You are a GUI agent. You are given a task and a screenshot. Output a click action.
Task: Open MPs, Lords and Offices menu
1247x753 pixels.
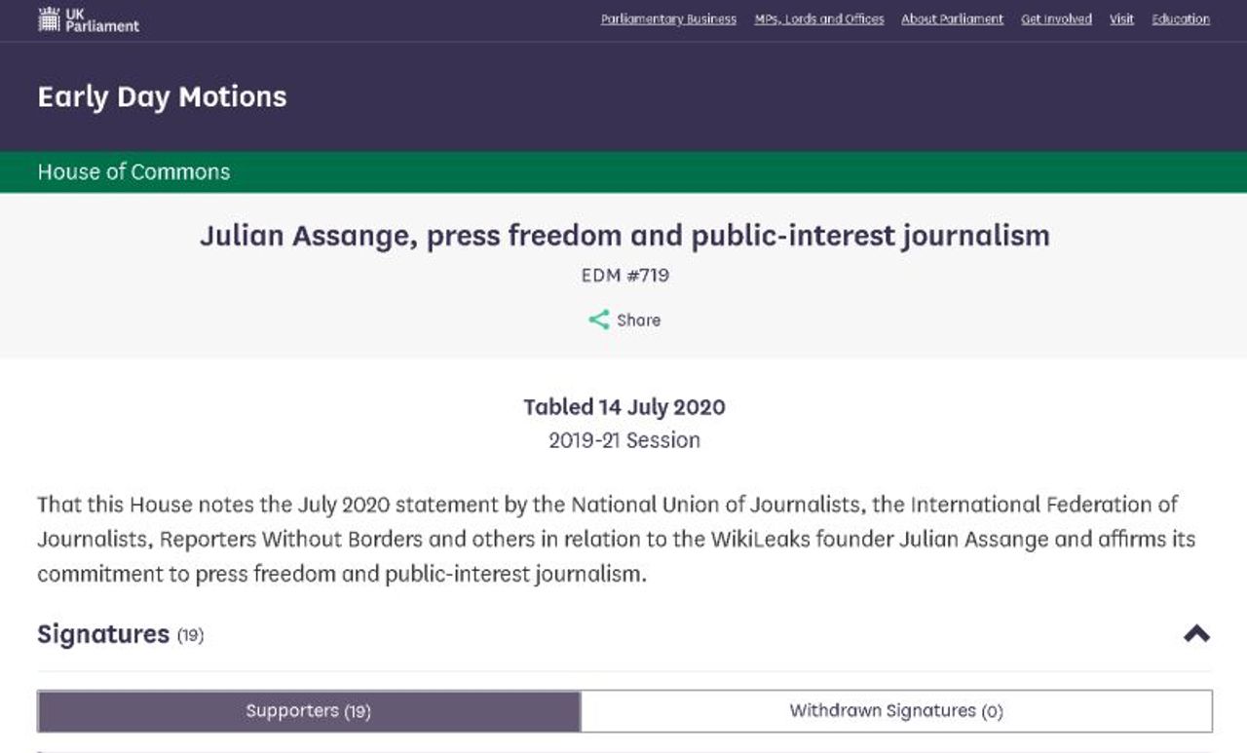click(x=819, y=19)
